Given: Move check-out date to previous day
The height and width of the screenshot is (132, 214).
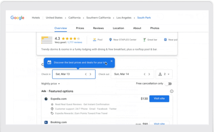Looking at the screenshot, I should click(x=144, y=74).
